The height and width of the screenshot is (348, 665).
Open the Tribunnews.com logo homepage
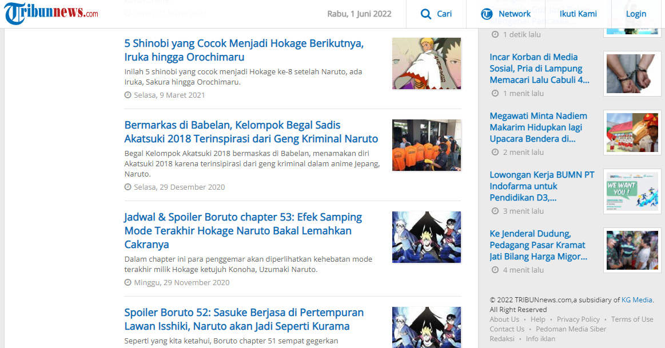pyautogui.click(x=51, y=13)
